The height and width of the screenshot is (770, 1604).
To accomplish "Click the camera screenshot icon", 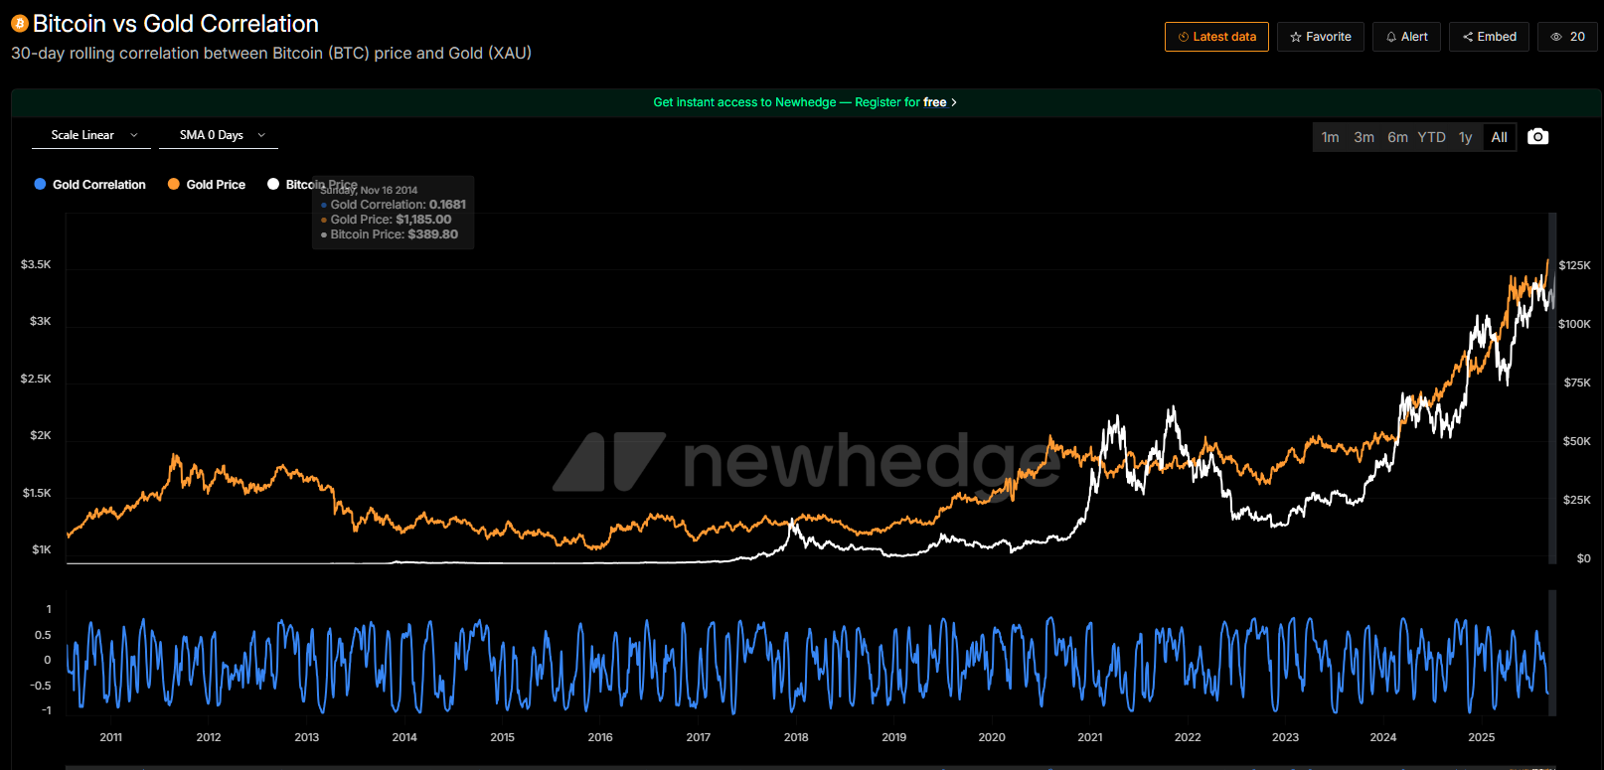I will coord(1537,137).
